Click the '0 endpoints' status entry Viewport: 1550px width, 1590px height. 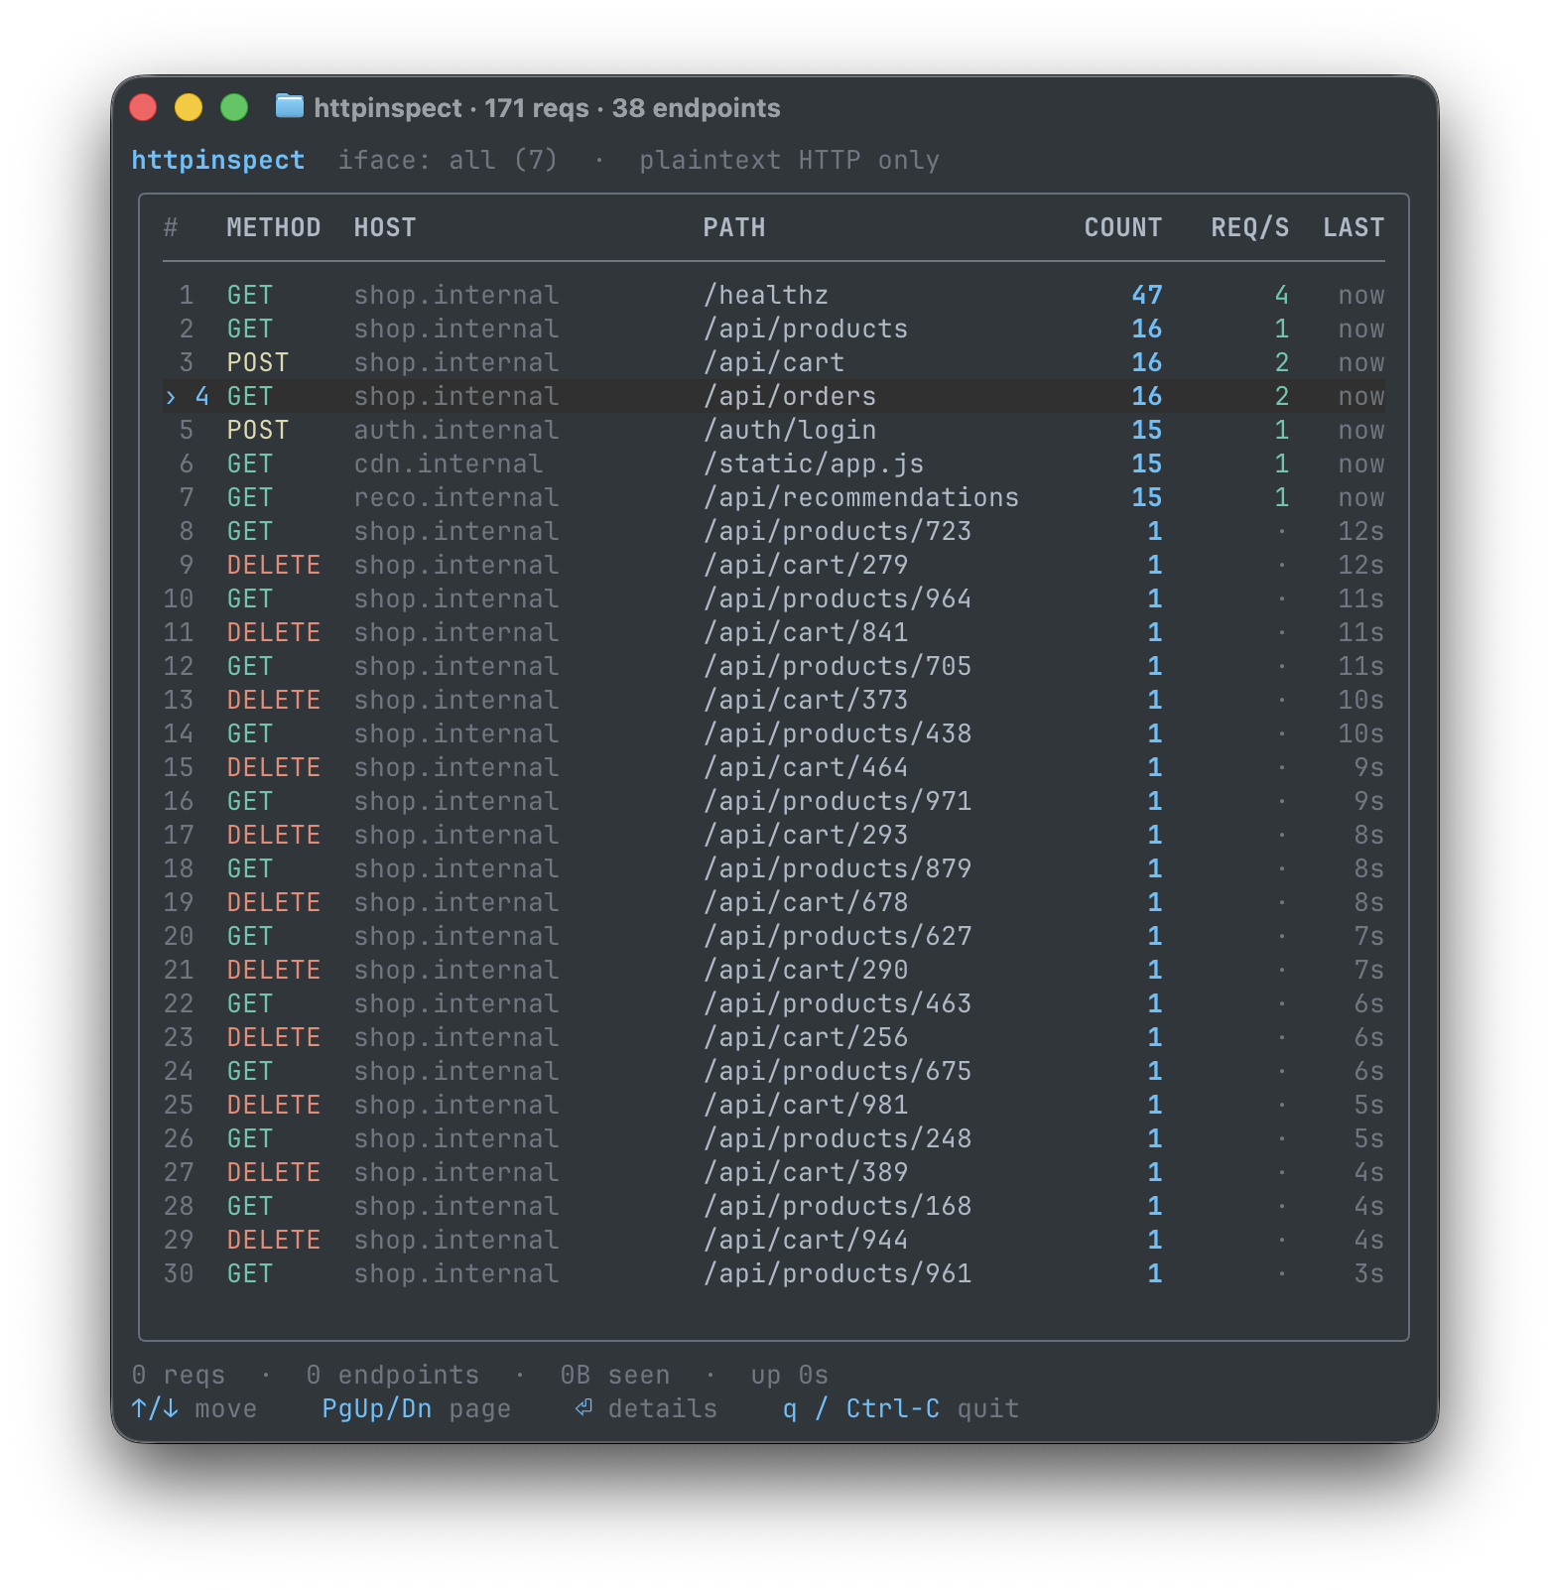pyautogui.click(x=393, y=1375)
